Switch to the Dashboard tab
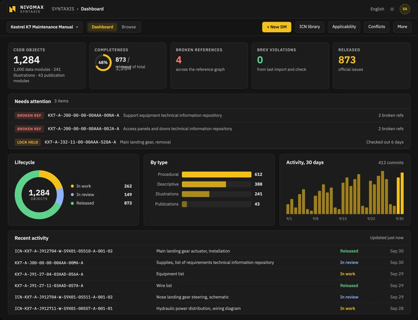This screenshot has width=418, height=320. point(102,27)
